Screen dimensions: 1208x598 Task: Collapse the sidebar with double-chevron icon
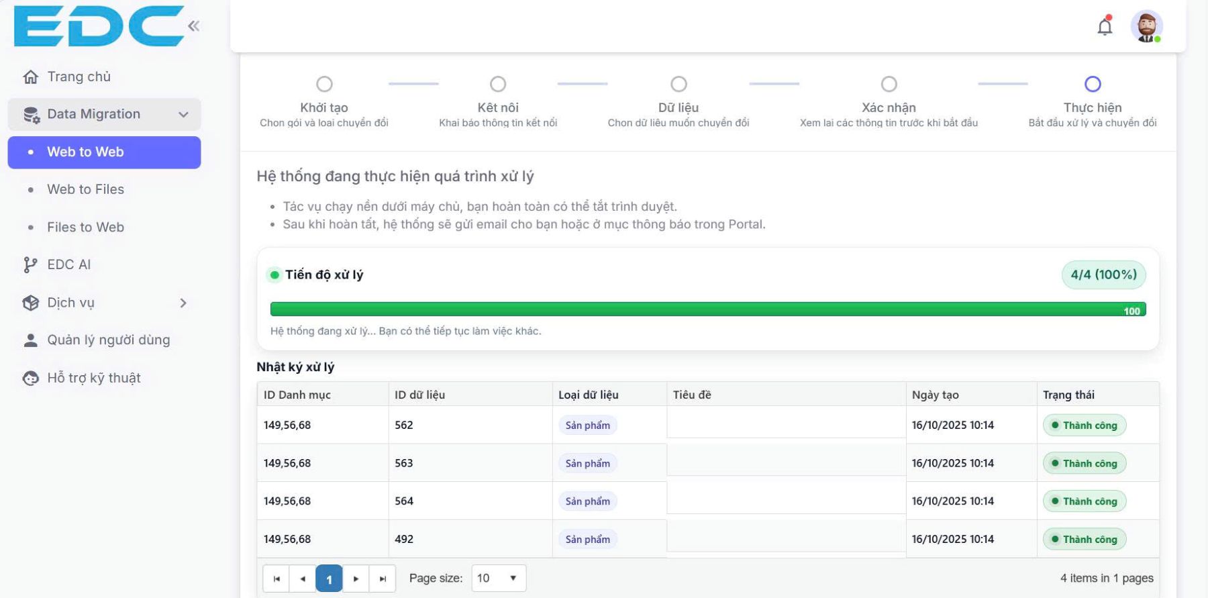point(193,26)
